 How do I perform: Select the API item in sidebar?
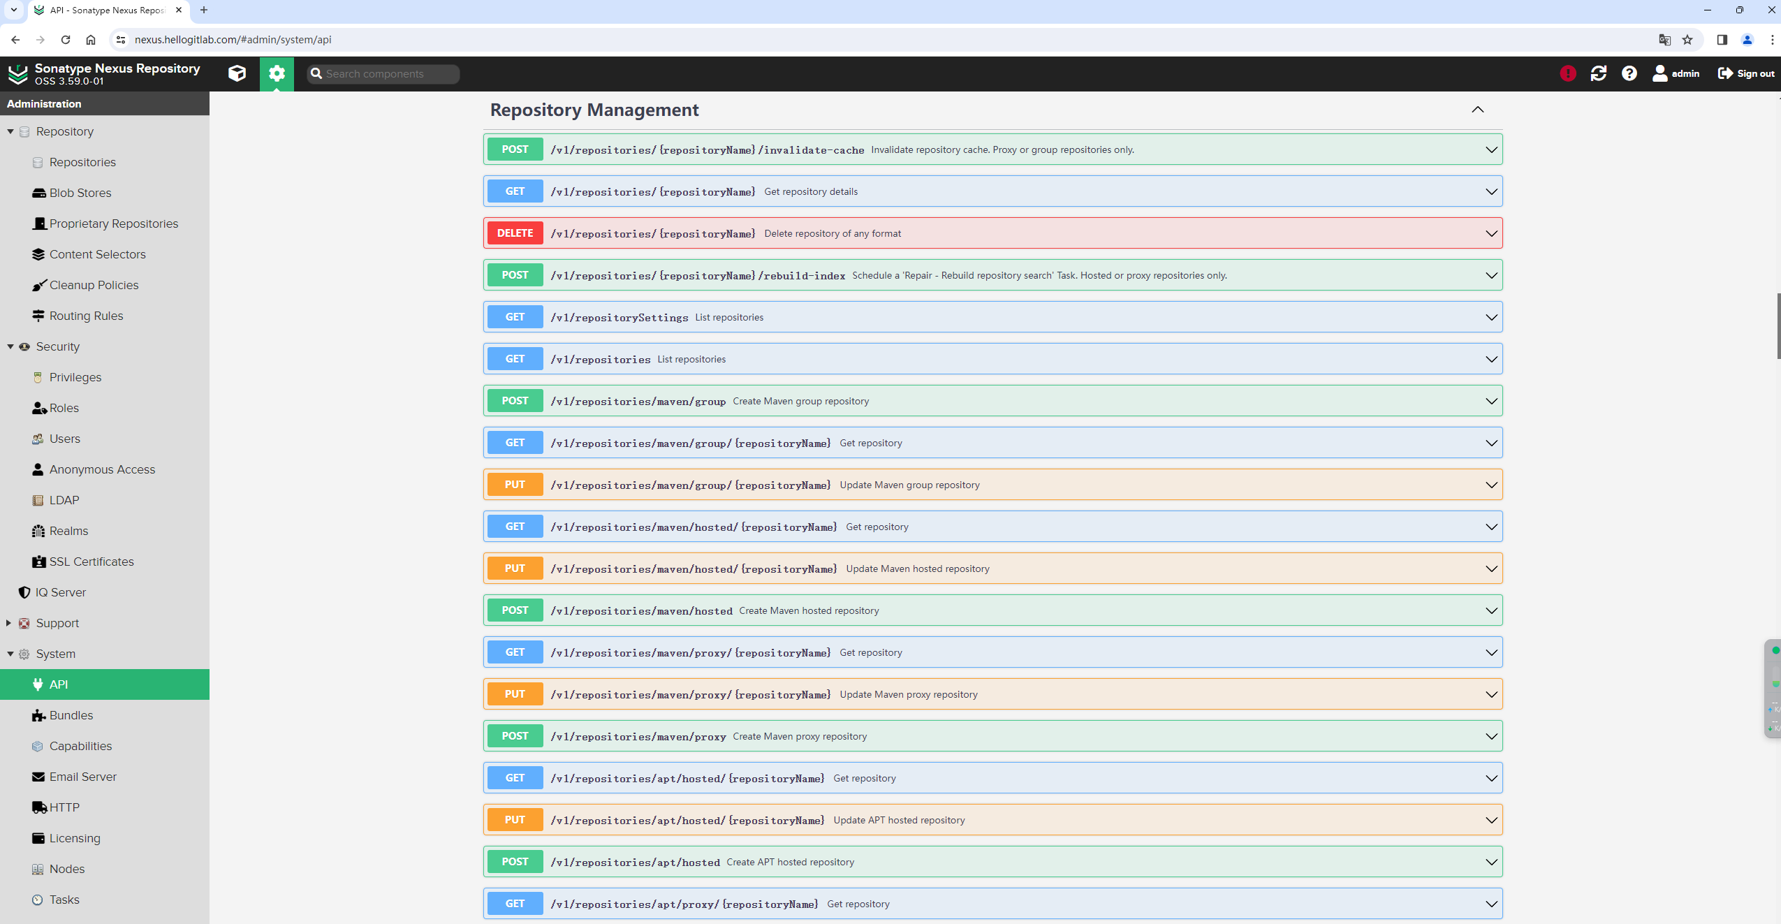(x=105, y=684)
